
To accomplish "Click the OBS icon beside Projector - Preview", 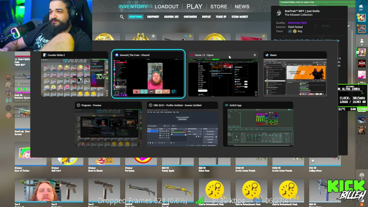I will (78, 105).
